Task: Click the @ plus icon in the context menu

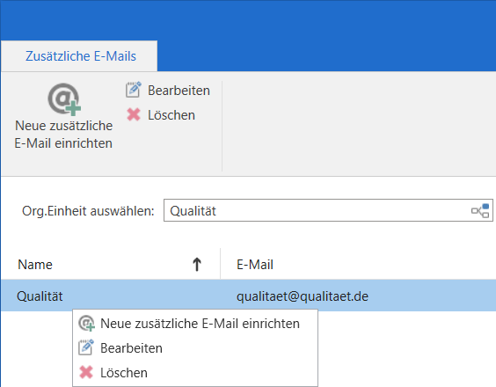Action: coord(86,324)
